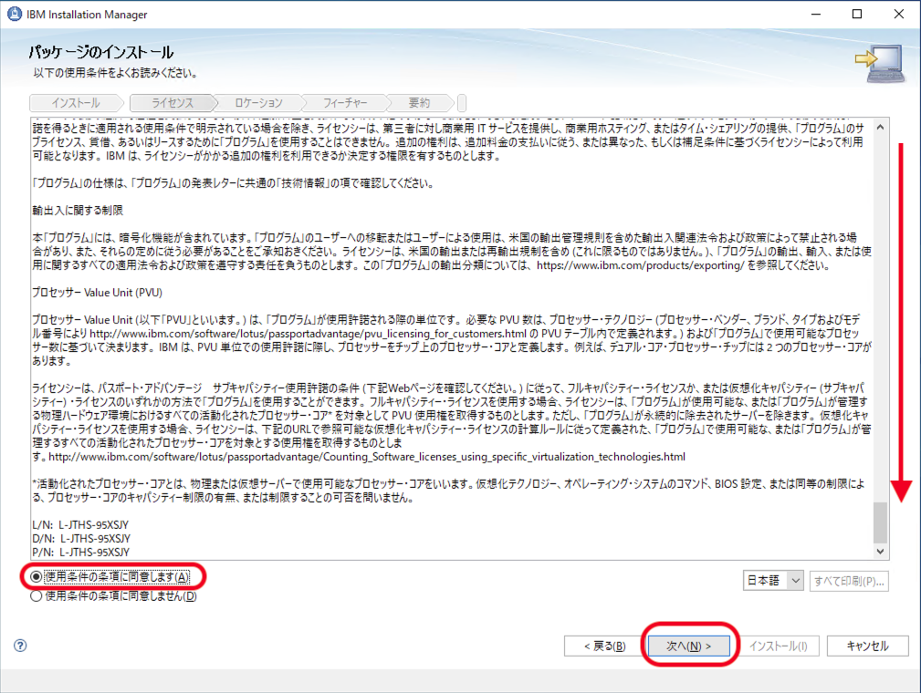Viewport: 921px width, 693px height.
Task: Click the Counting_Software_licenses URL text
Action: coord(367,457)
